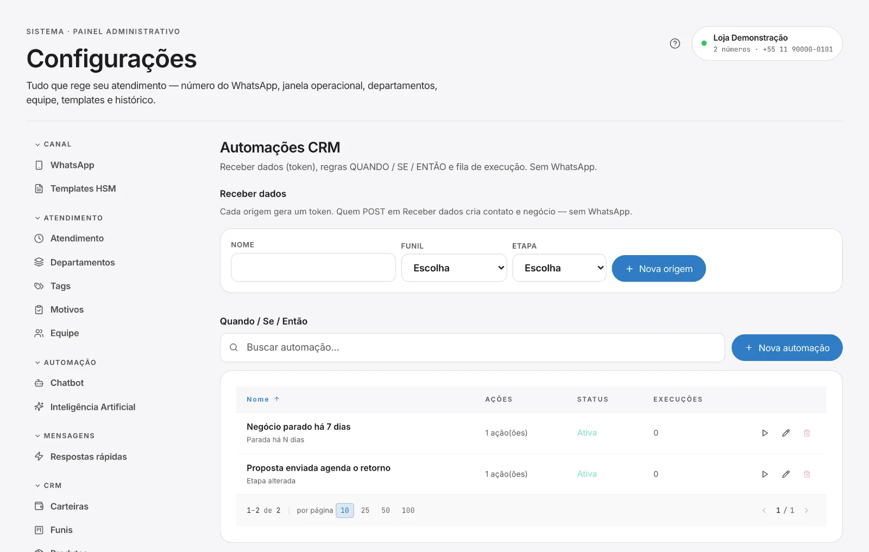Click the Carteiras wallet icon
The width and height of the screenshot is (869, 552).
pyautogui.click(x=39, y=506)
